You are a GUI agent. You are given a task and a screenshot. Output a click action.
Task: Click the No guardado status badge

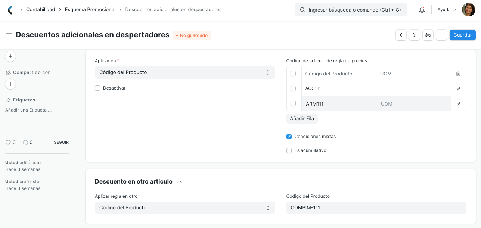click(x=192, y=35)
